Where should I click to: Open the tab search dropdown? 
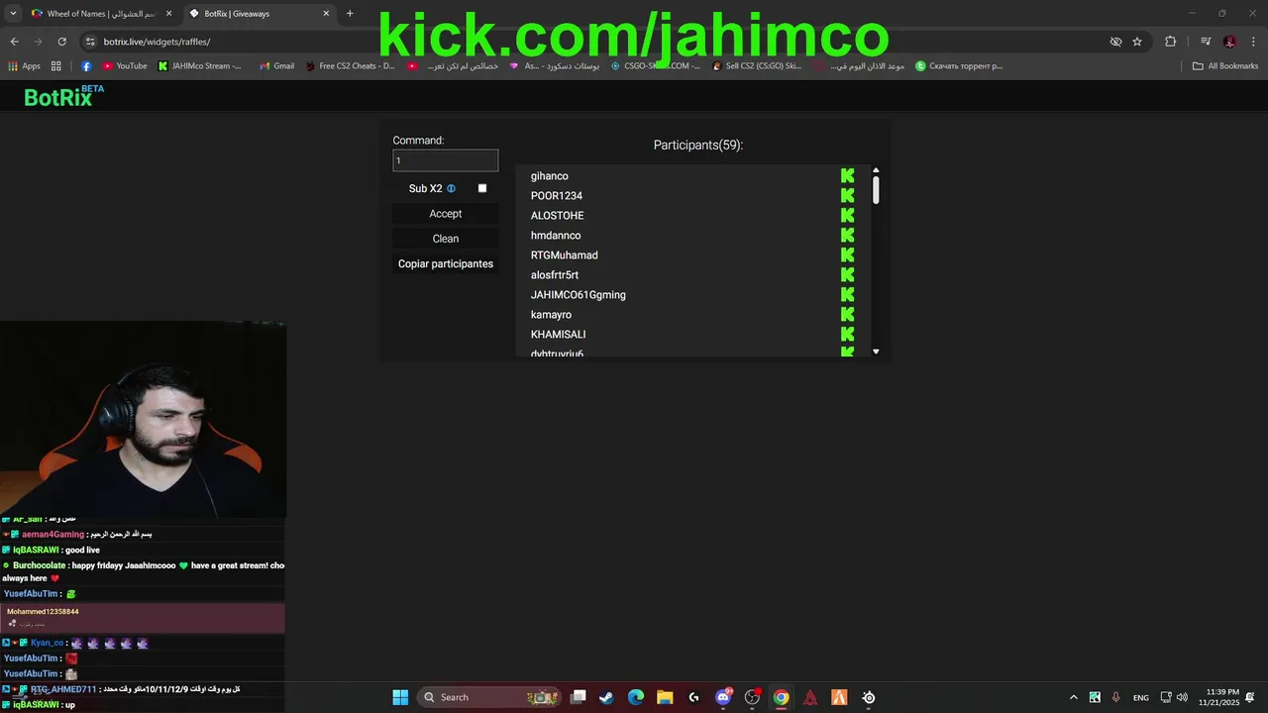pos(13,14)
